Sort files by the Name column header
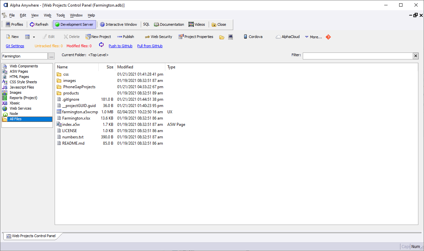Image resolution: width=424 pixels, height=251 pixels. tap(77, 67)
